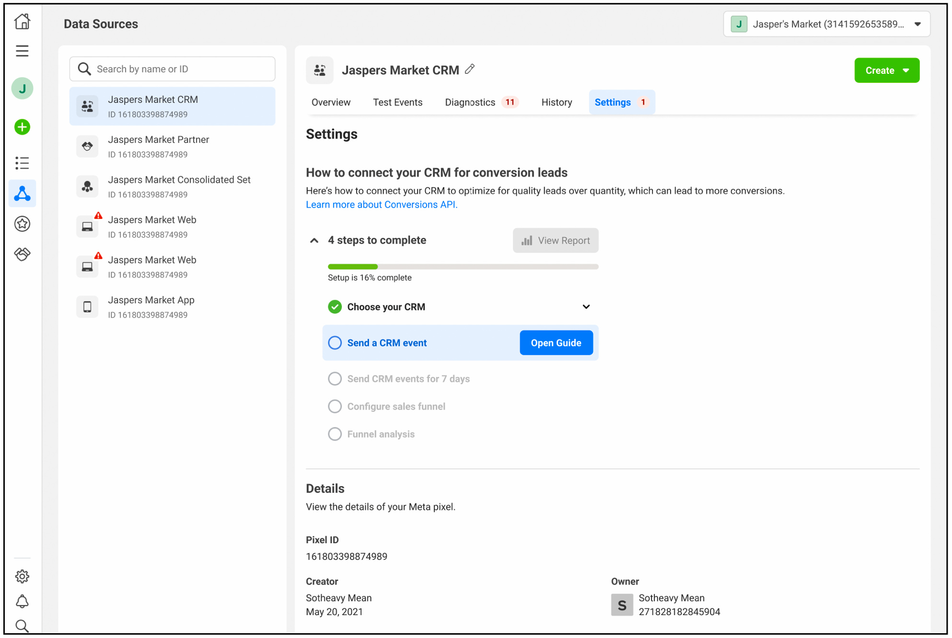The image size is (952, 638).
Task: Click the owner S avatar thumbnail
Action: click(x=622, y=605)
